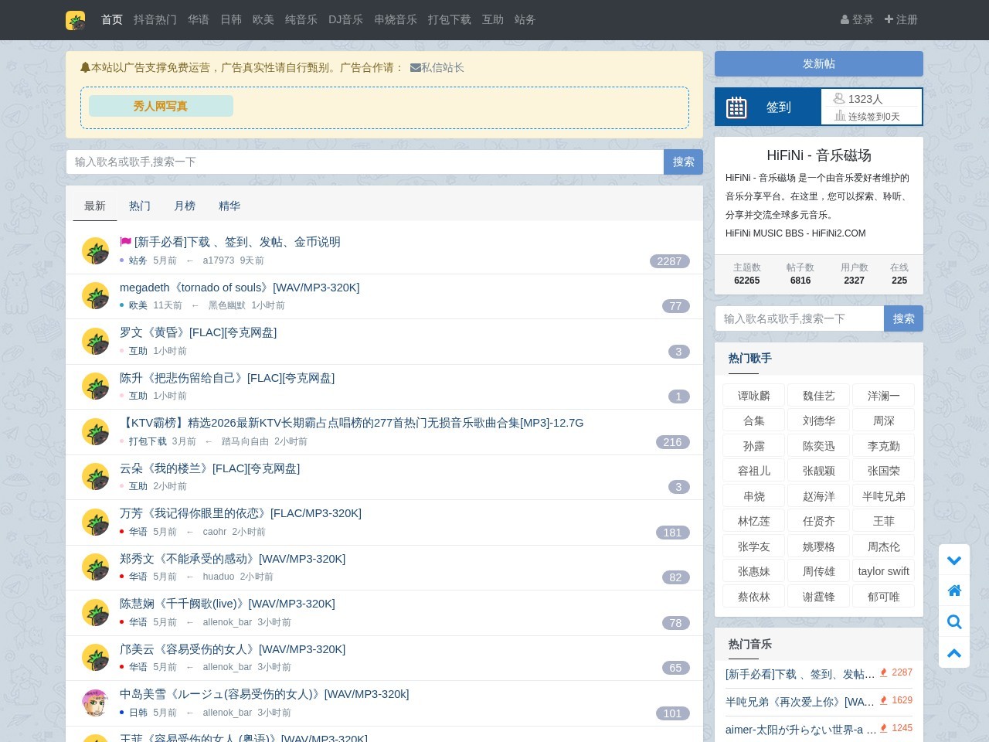This screenshot has width=989, height=742.
Task: Open the 站务 nav item
Action: (x=525, y=20)
